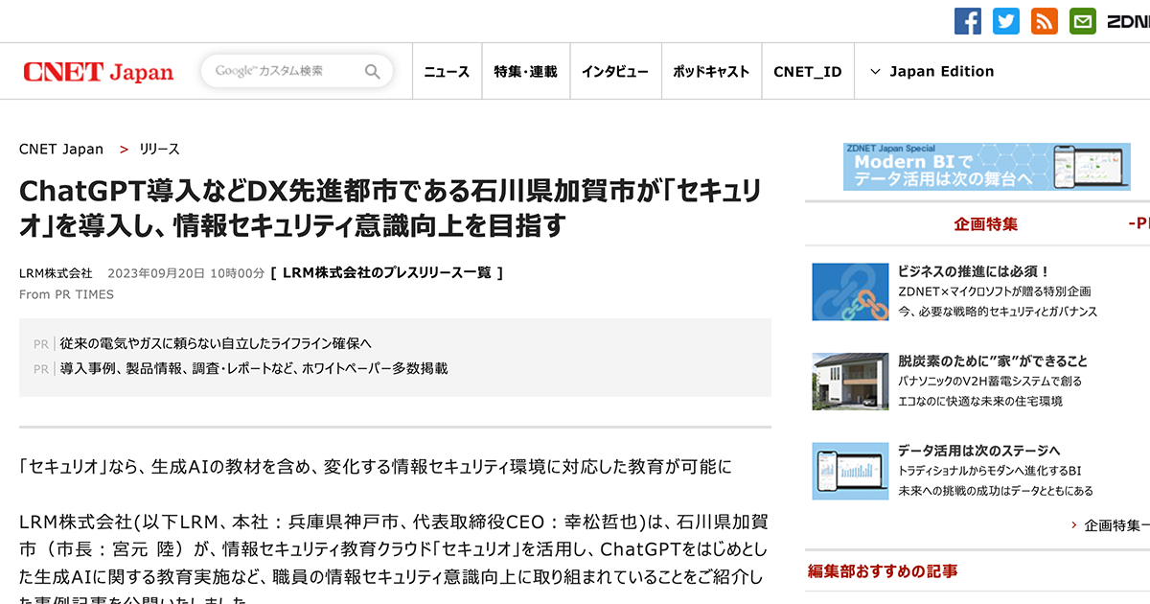
Task: Click the ZDNET logo at top right
Action: pos(1129,21)
